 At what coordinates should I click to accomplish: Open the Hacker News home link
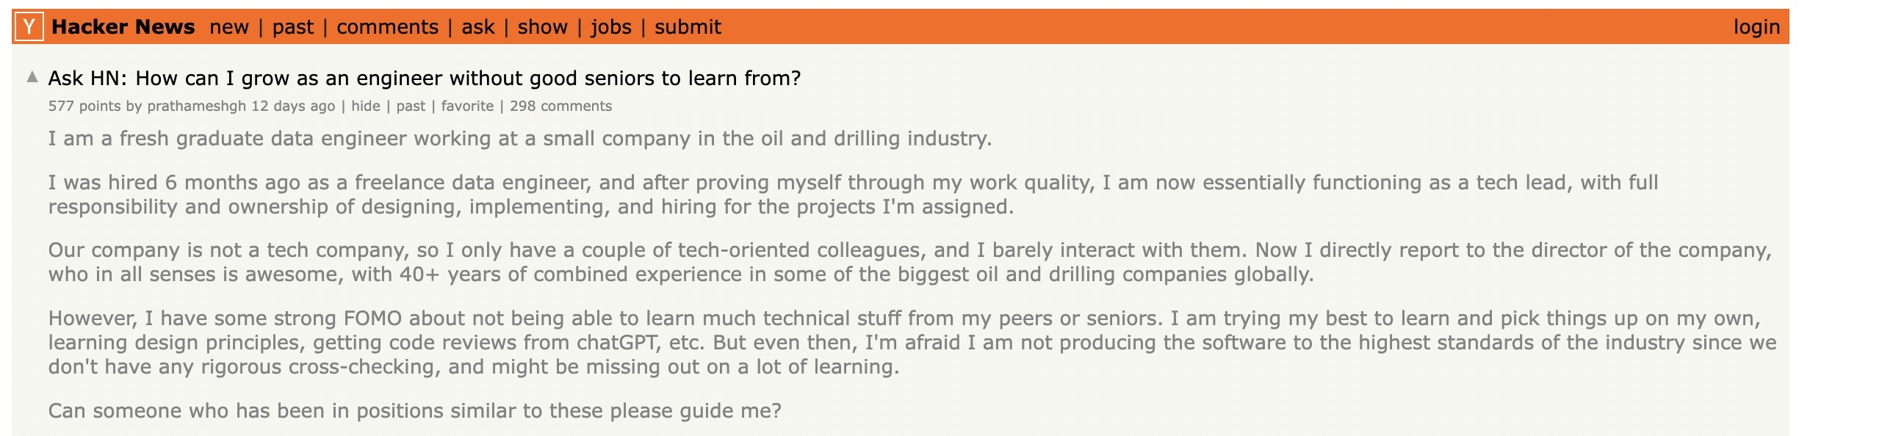pyautogui.click(x=123, y=27)
